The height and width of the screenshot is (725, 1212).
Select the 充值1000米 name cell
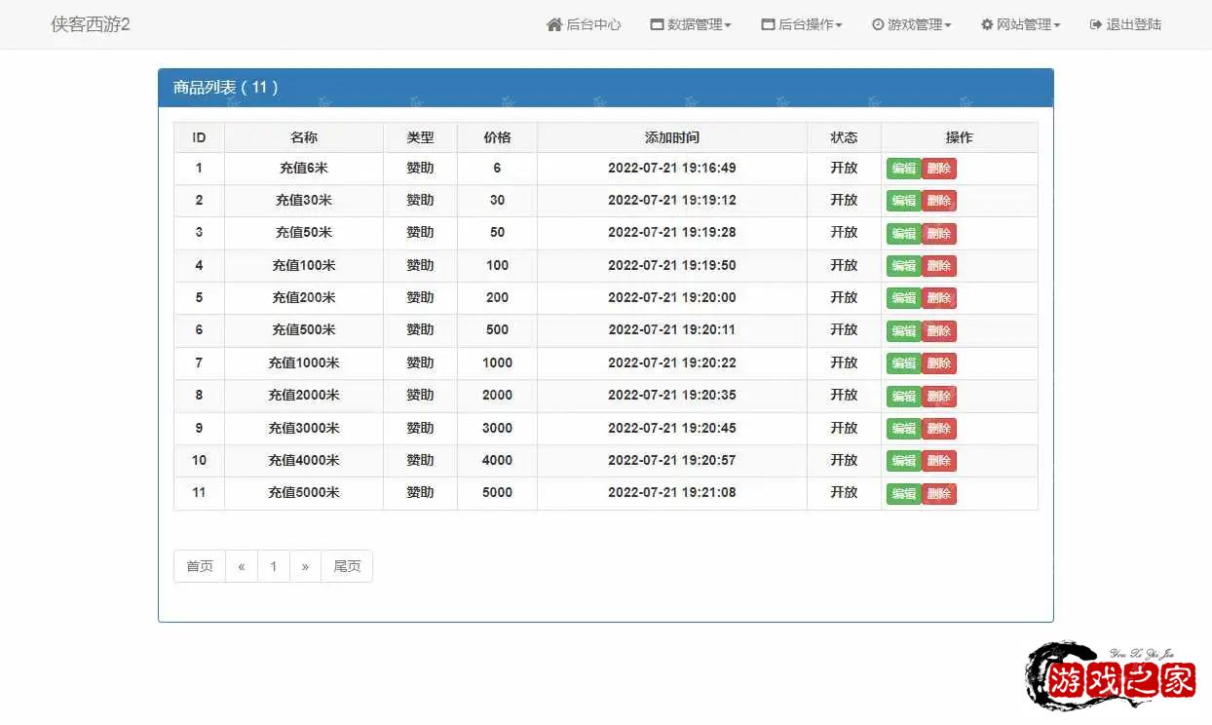point(304,362)
